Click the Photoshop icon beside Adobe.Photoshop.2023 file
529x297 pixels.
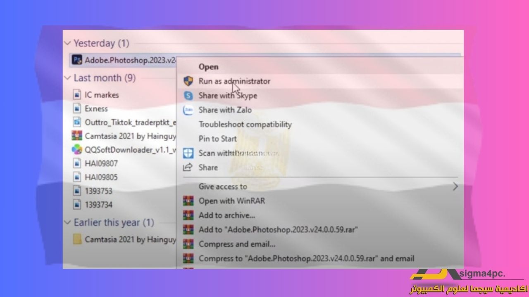77,60
